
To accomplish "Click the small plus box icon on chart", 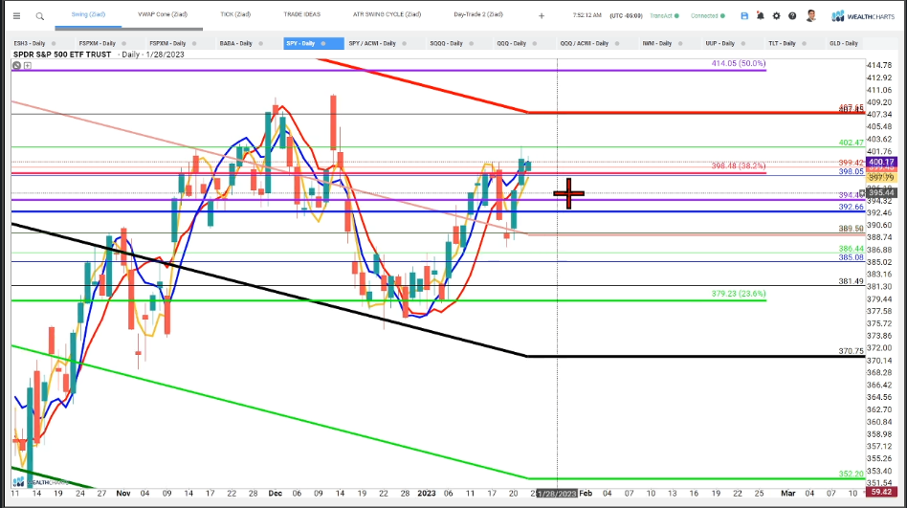I will point(27,65).
